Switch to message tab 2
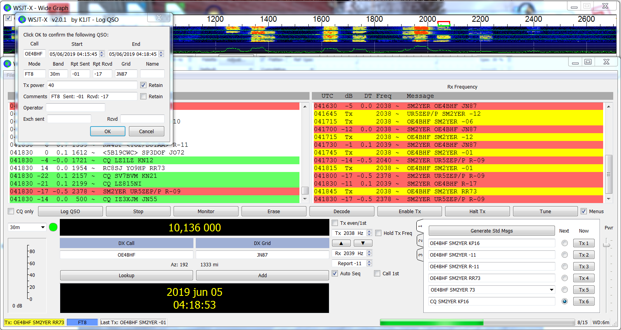 [420, 241]
